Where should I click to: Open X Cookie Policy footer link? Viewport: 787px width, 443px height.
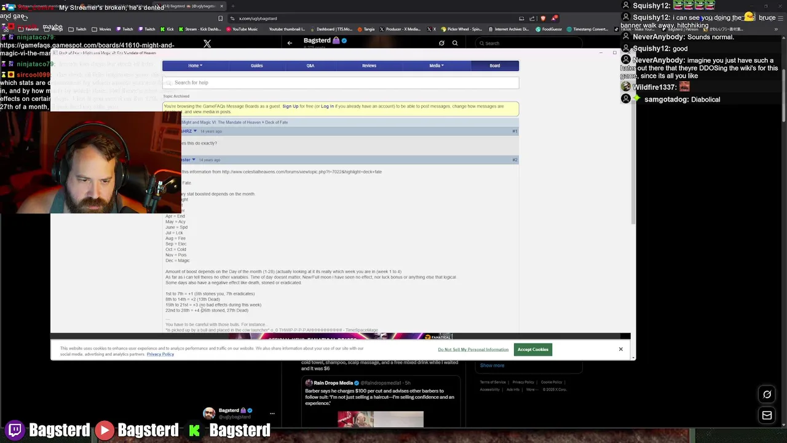(552, 382)
